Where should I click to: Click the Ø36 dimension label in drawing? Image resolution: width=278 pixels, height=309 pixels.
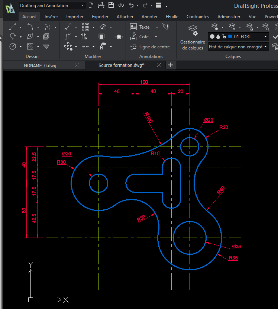click(x=236, y=246)
